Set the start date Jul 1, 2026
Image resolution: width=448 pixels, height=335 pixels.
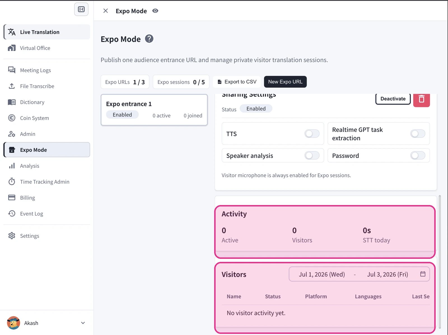pos(322,274)
